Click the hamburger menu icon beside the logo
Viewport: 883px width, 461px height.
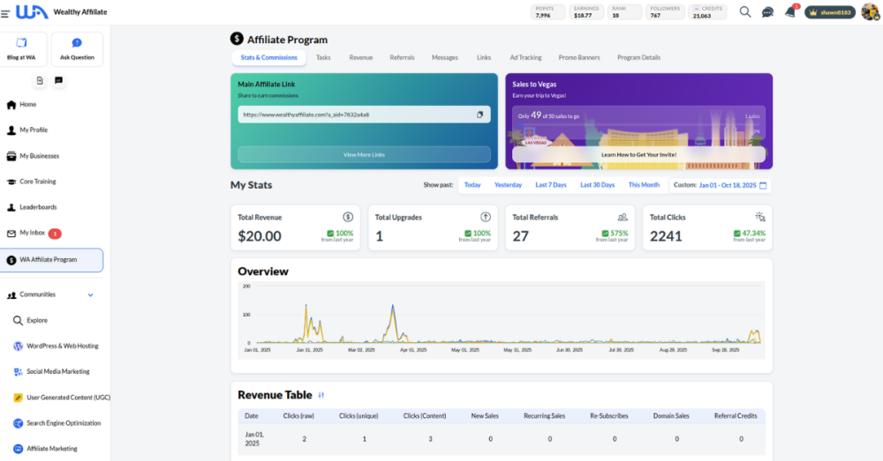pos(5,12)
